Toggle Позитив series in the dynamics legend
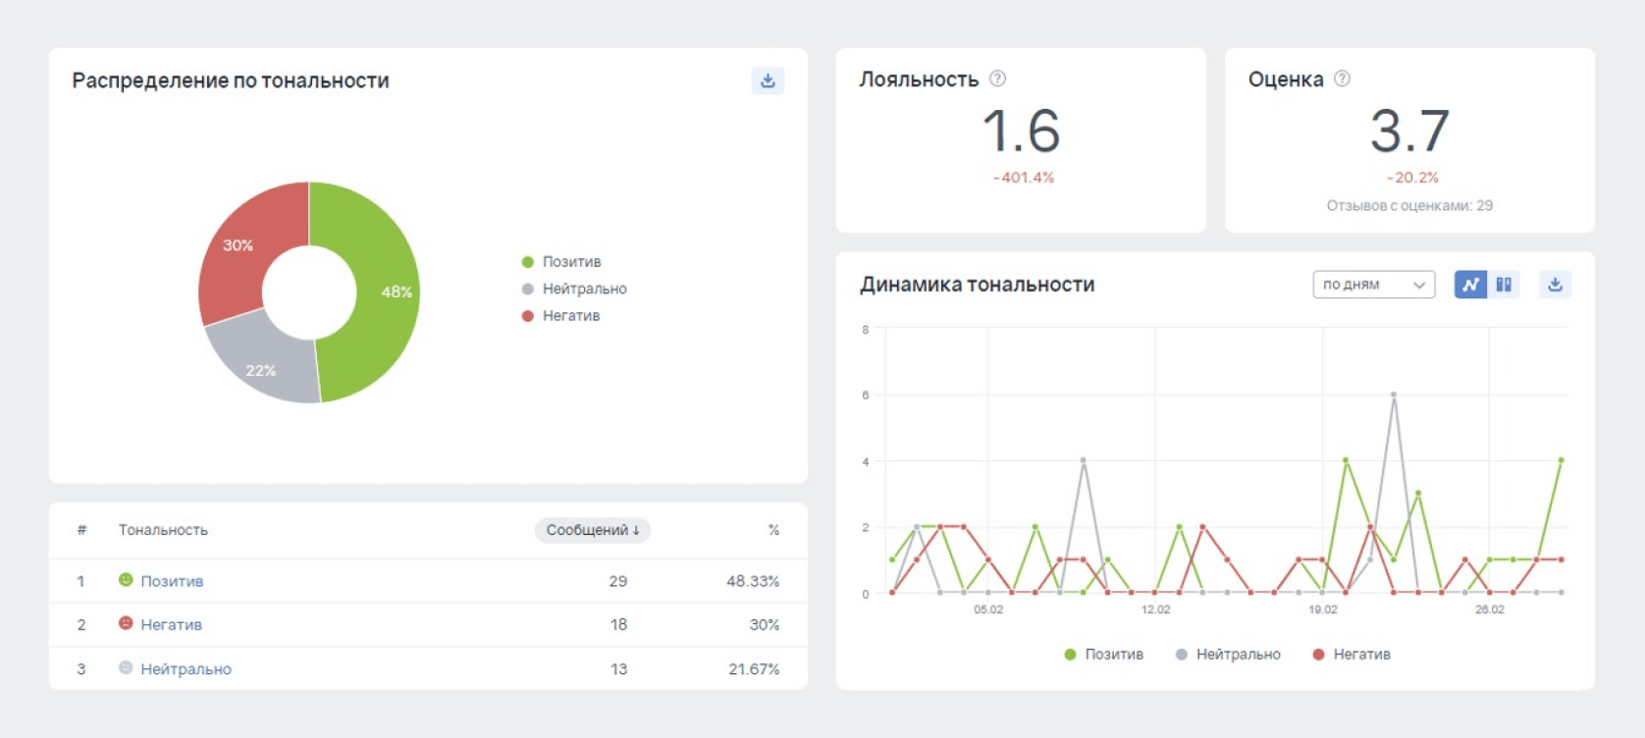Image resolution: width=1645 pixels, height=738 pixels. pos(1104,655)
